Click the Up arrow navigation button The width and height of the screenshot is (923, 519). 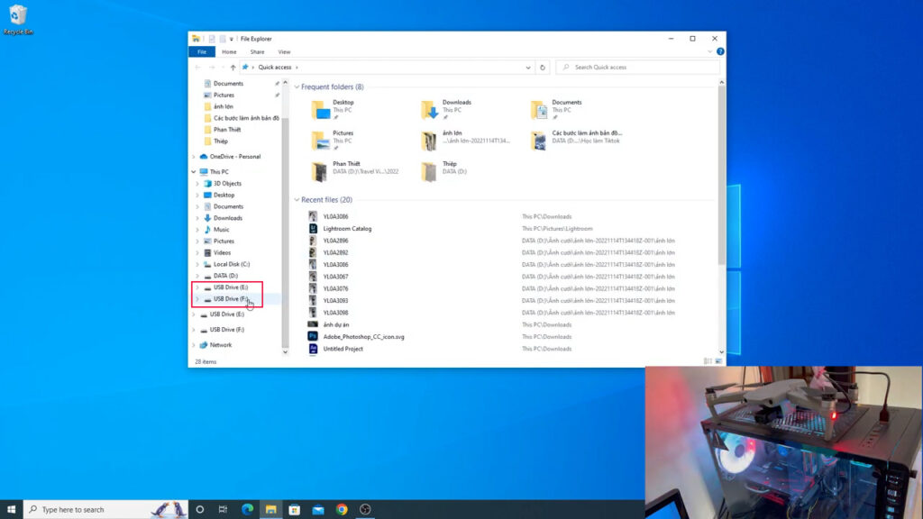click(233, 67)
